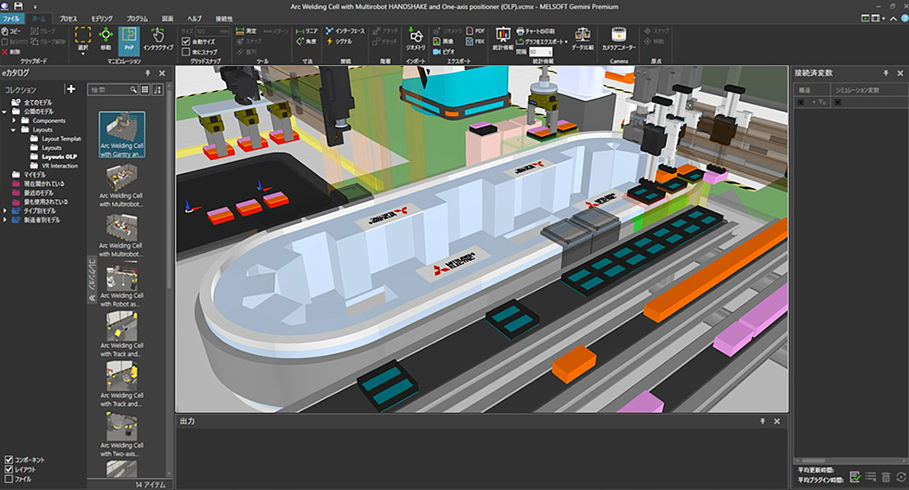Add a リニア linear dimension
Image resolution: width=909 pixels, height=490 pixels.
(306, 31)
